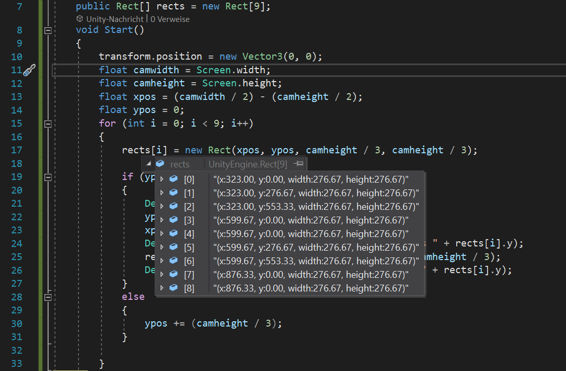Collapse the for loop block at line 15

click(48, 124)
